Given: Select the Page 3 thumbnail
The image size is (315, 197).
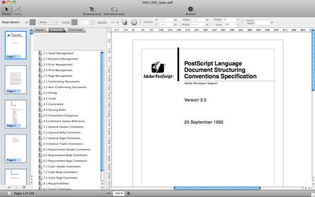Looking at the screenshot, I should (16, 114).
